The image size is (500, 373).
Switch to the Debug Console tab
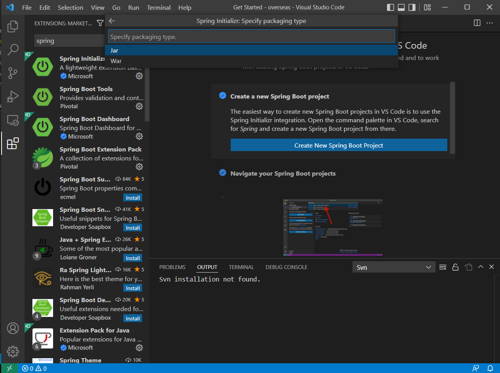point(286,267)
